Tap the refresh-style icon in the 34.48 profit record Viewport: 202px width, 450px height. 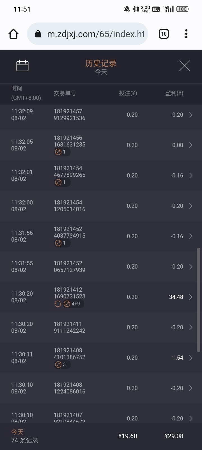(58, 304)
